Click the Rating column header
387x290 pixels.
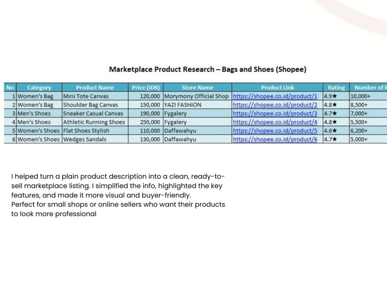(336, 87)
